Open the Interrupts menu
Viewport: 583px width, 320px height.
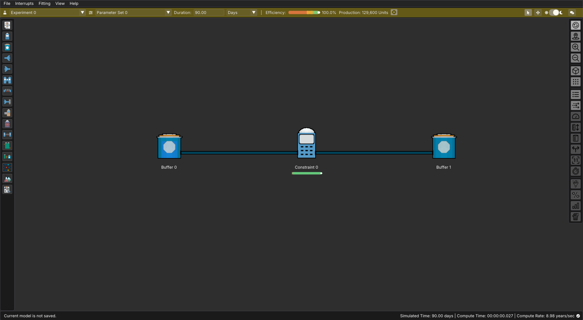(24, 3)
